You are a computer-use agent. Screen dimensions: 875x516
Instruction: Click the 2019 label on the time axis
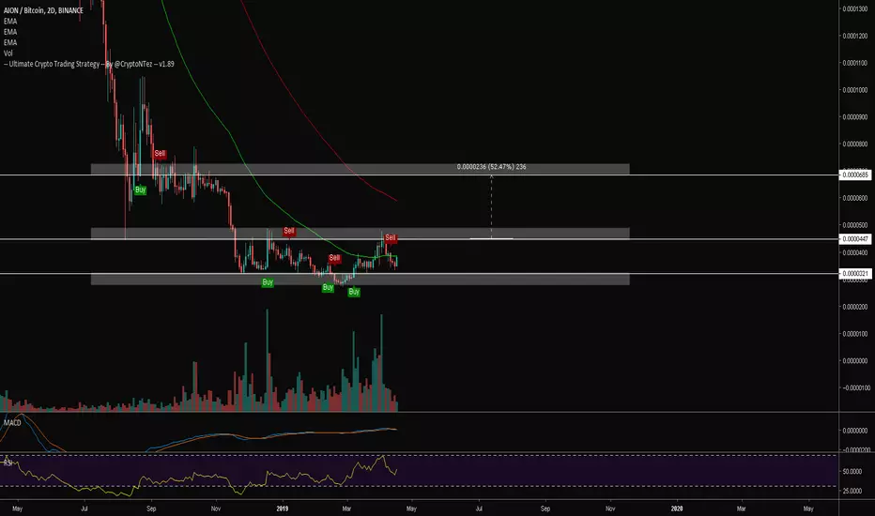coord(283,508)
